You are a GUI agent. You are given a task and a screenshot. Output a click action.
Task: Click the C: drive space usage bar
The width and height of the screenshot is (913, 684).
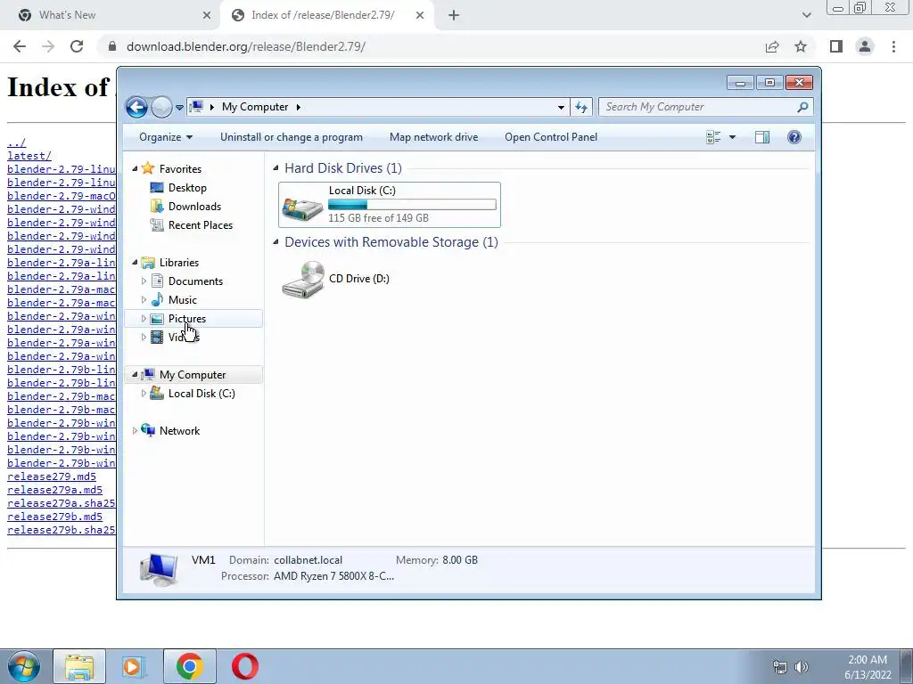coord(412,205)
